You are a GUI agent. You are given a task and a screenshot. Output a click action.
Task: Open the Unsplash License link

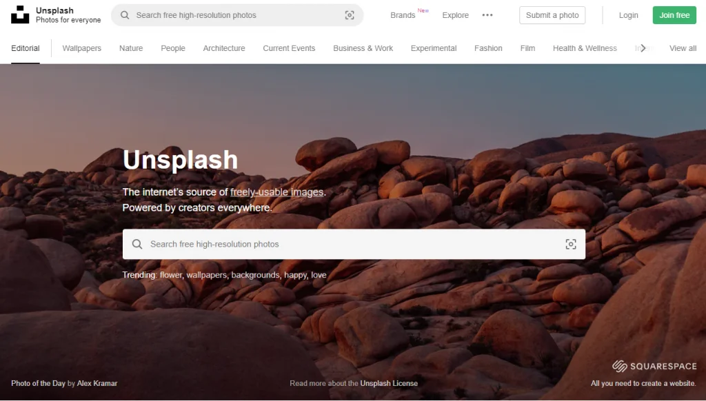point(389,384)
